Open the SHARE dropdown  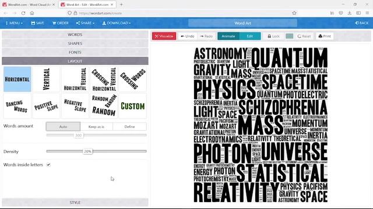pyautogui.click(x=85, y=23)
